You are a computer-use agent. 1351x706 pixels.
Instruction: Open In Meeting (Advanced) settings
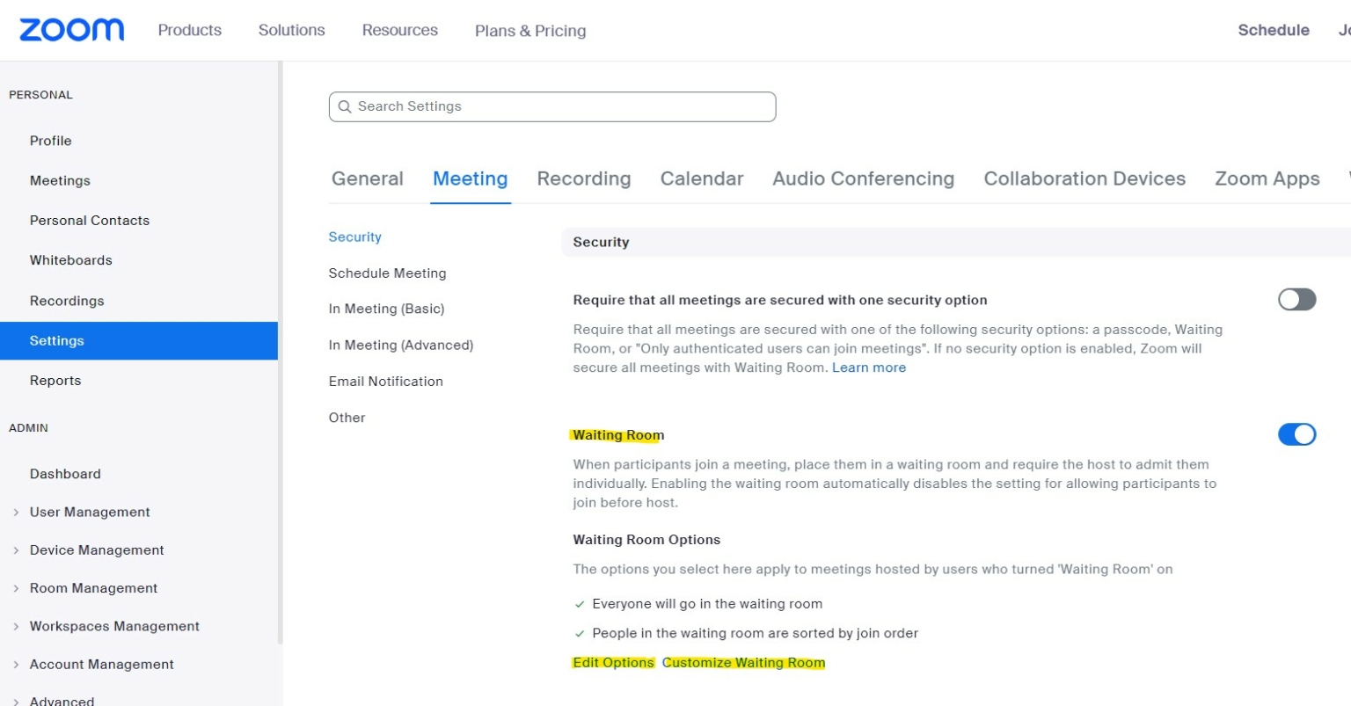401,345
